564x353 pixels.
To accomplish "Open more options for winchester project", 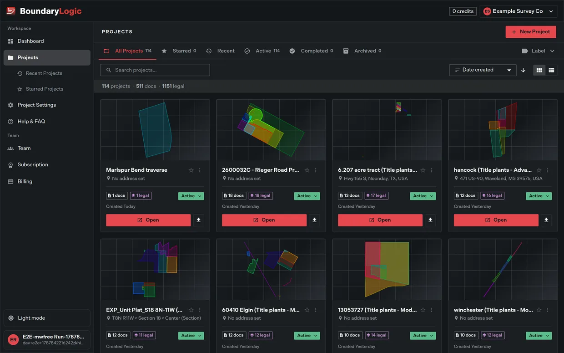I will point(548,310).
